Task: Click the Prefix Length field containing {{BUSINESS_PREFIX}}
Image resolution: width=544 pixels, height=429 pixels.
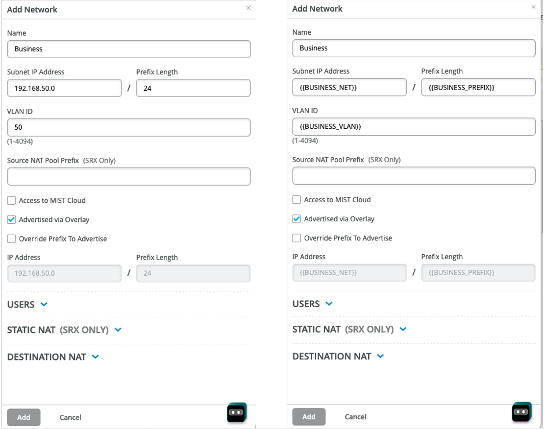Action: coord(478,88)
